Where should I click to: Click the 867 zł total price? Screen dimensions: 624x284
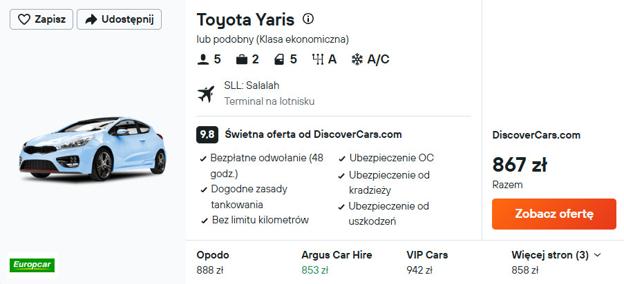click(x=520, y=165)
